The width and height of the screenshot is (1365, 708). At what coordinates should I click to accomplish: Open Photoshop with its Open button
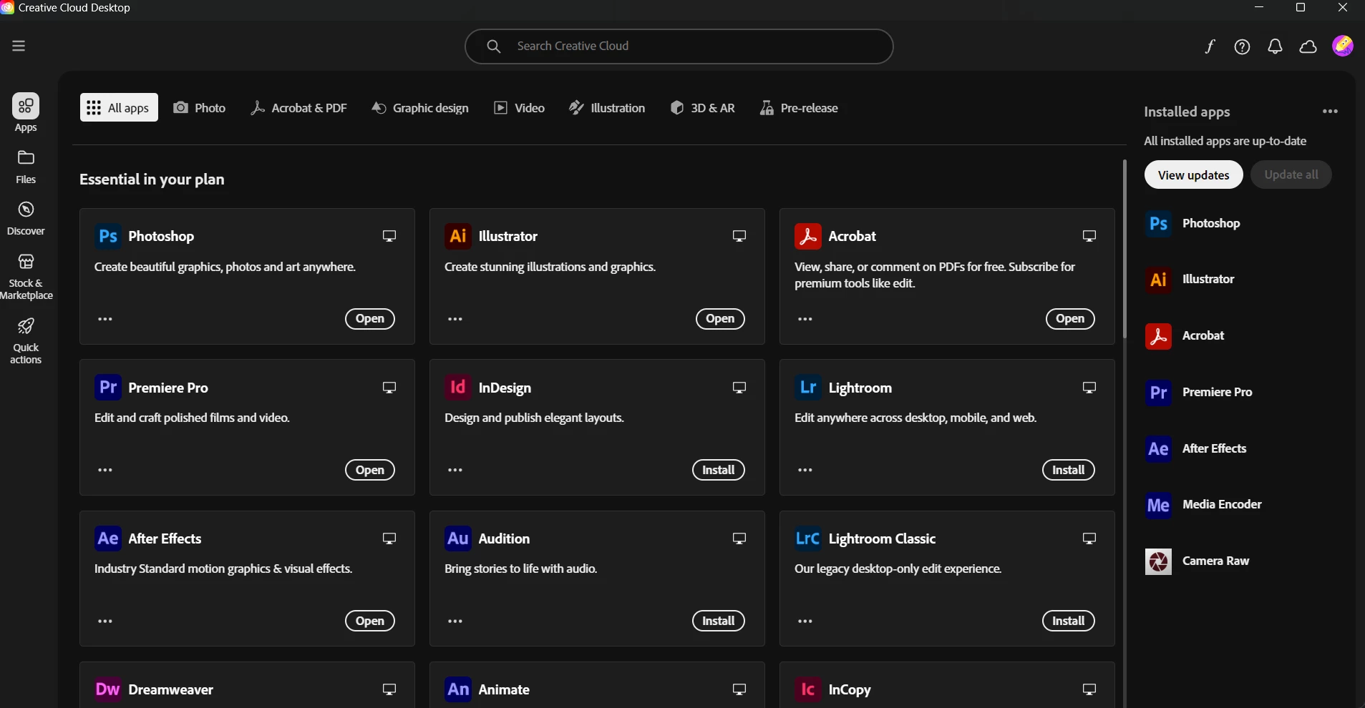pos(370,319)
